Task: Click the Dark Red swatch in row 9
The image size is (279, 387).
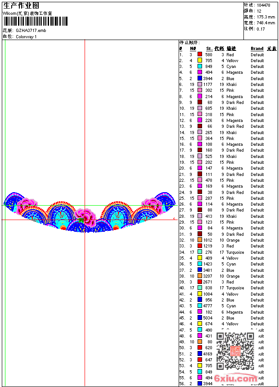Action: coord(200,102)
